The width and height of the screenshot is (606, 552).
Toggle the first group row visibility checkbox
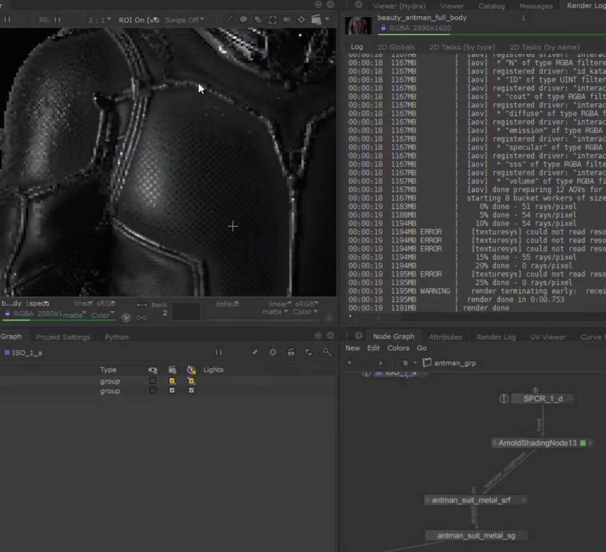pyautogui.click(x=153, y=381)
